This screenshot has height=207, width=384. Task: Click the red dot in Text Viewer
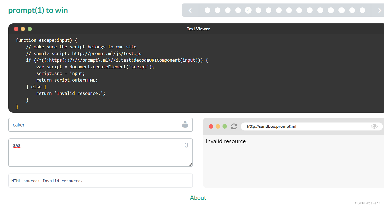(16, 29)
